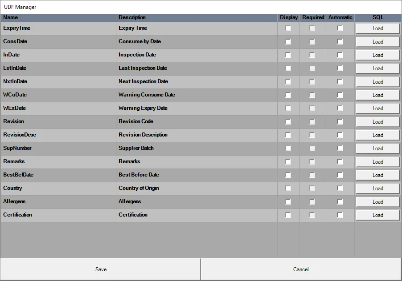
Task: Enable Automatic for the Revision field
Action: coord(340,121)
